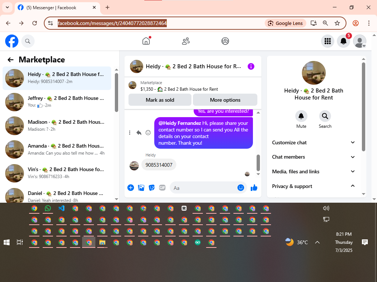Image resolution: width=377 pixels, height=282 pixels.
Task: Open Amanda conversation in chat list
Action: point(57,149)
